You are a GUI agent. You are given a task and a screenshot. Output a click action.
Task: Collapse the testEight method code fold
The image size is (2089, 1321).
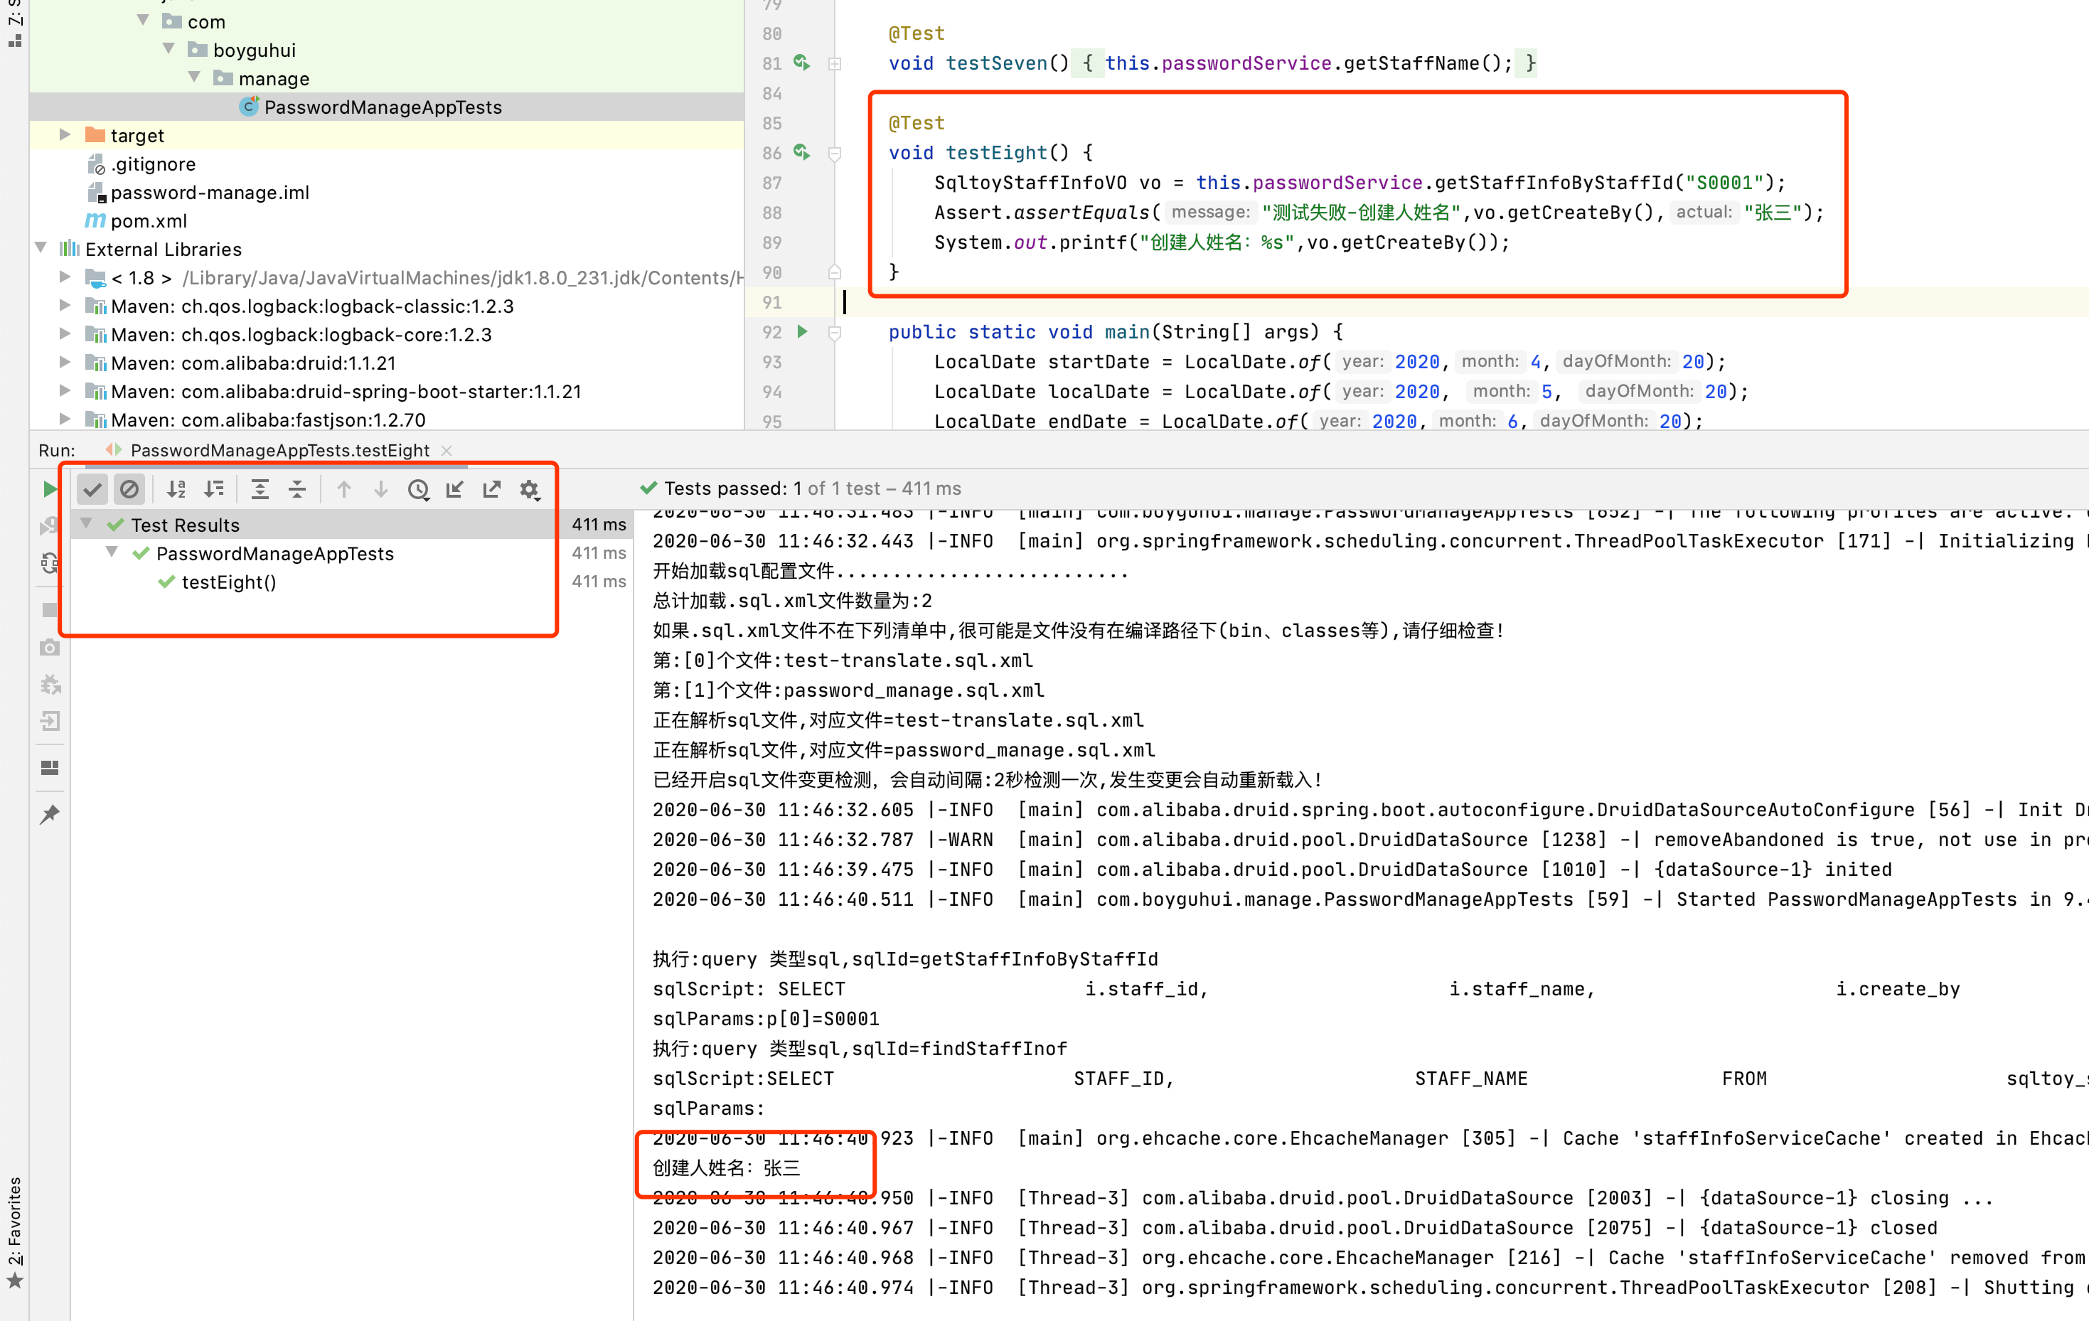pos(835,153)
